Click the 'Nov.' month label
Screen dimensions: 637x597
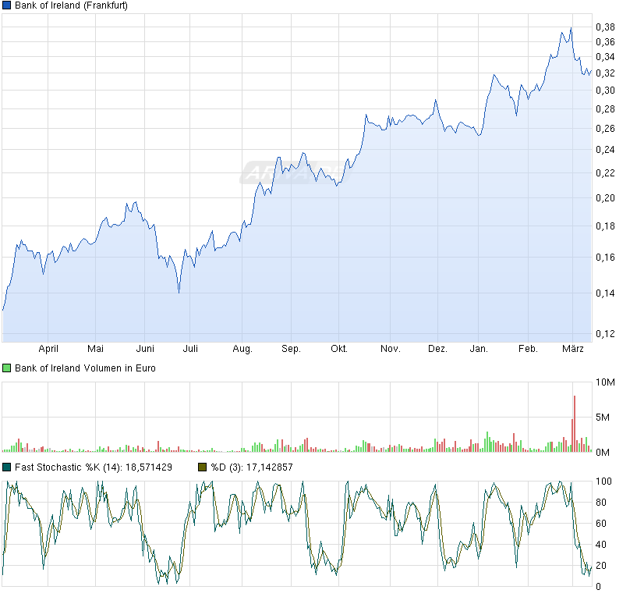(391, 349)
